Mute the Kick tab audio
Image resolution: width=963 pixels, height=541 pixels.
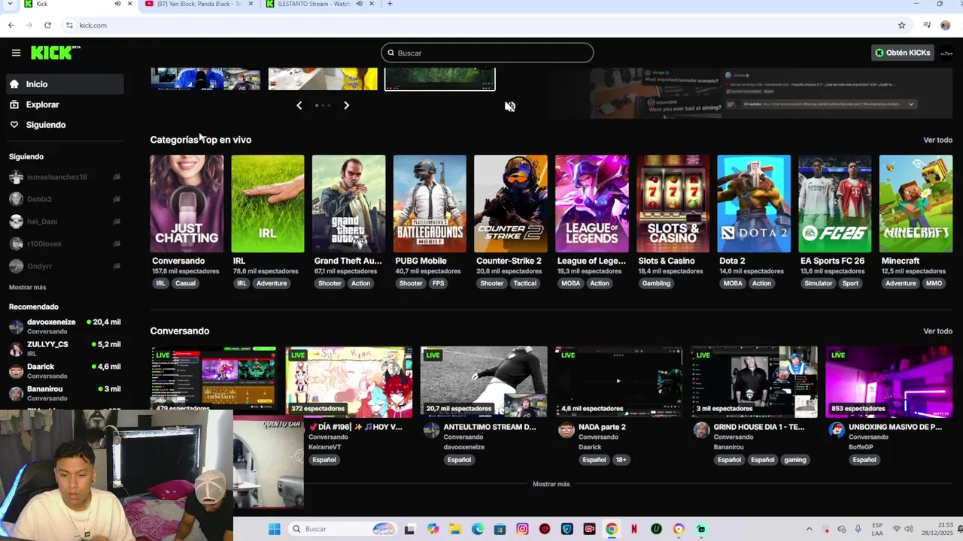[x=117, y=4]
